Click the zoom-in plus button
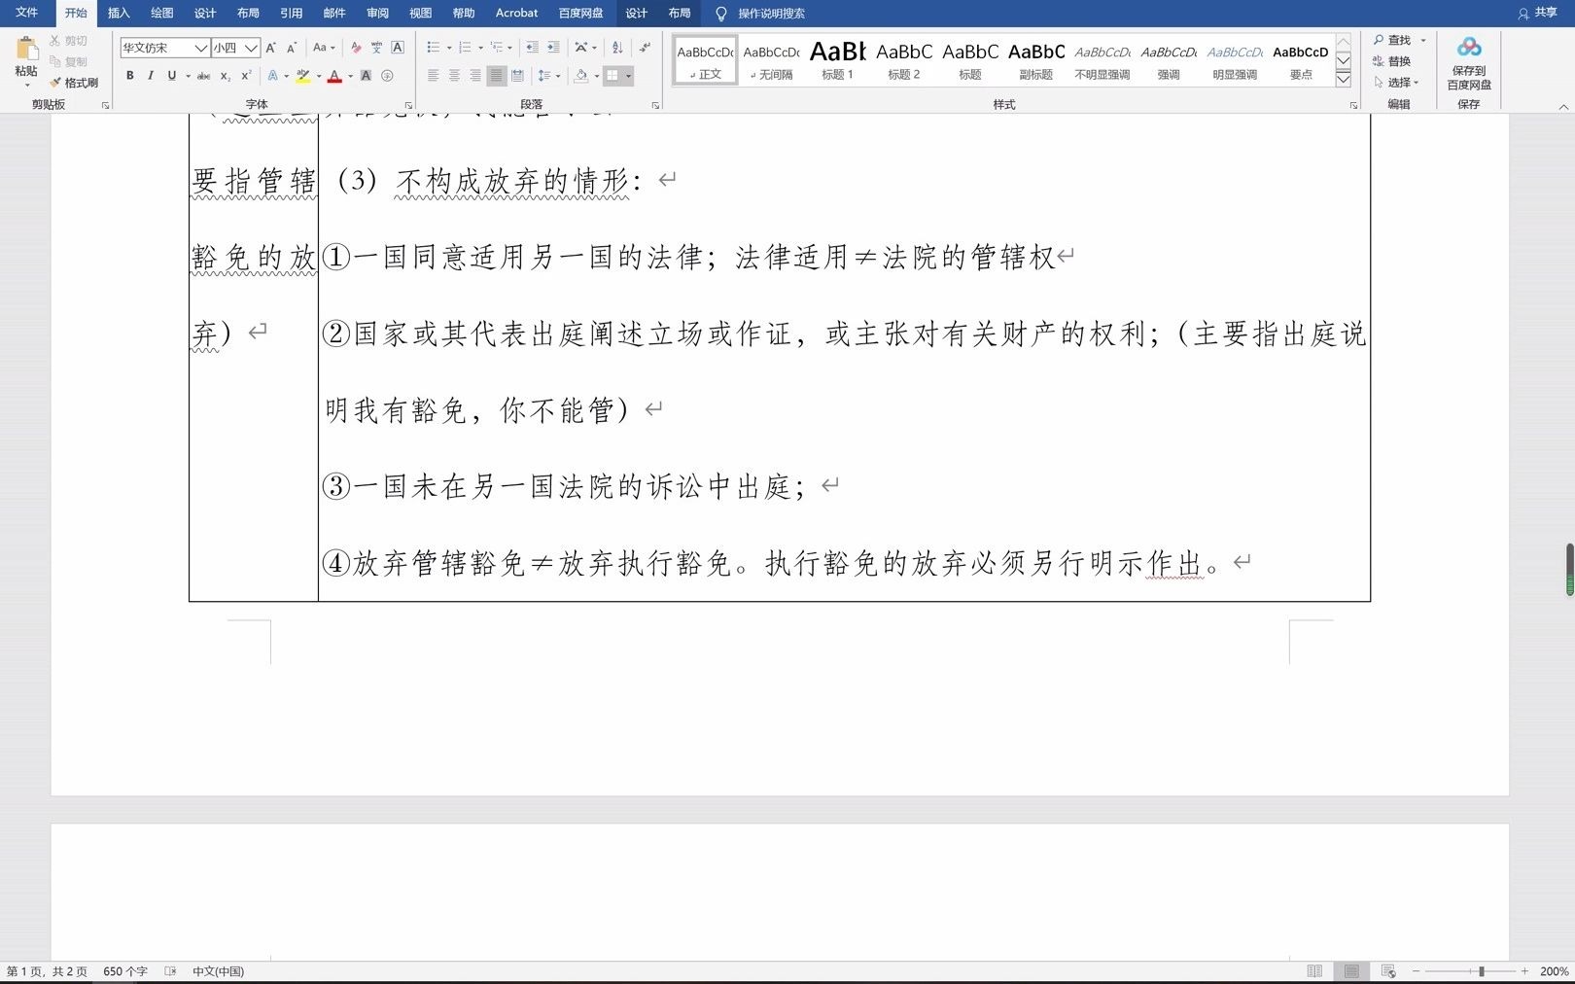The image size is (1575, 984). pos(1524,971)
